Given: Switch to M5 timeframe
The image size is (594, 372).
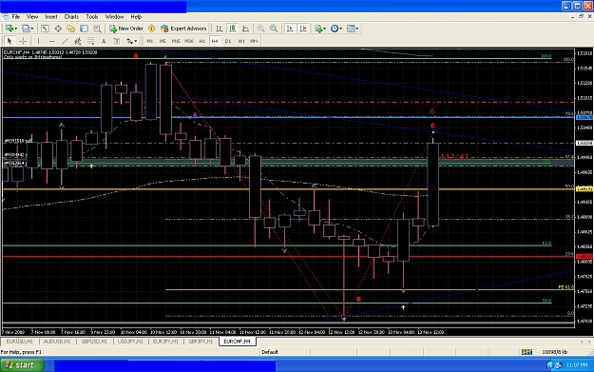Looking at the screenshot, I should (x=163, y=41).
